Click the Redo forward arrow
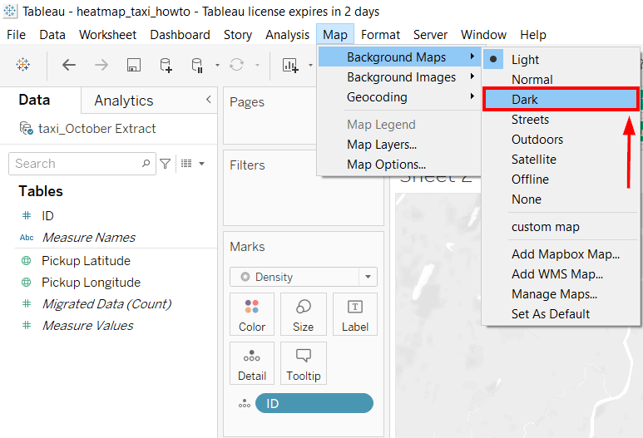 coord(101,65)
